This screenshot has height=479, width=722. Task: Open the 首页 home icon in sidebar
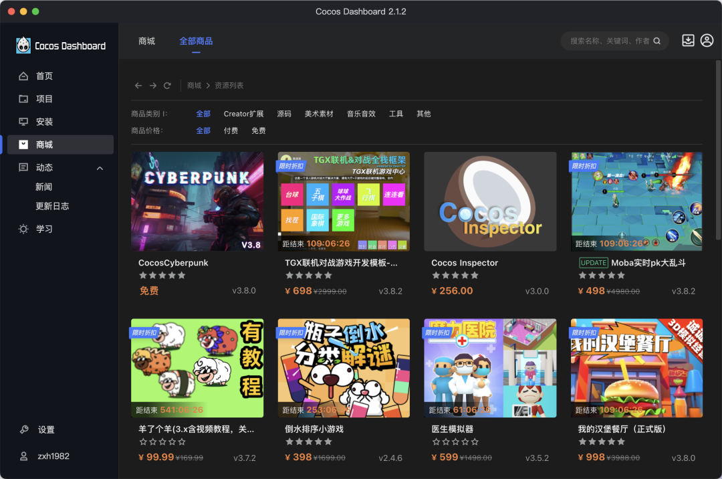coord(23,76)
